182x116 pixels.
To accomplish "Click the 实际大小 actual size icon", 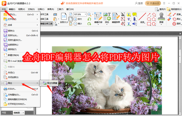I will pos(64,16).
